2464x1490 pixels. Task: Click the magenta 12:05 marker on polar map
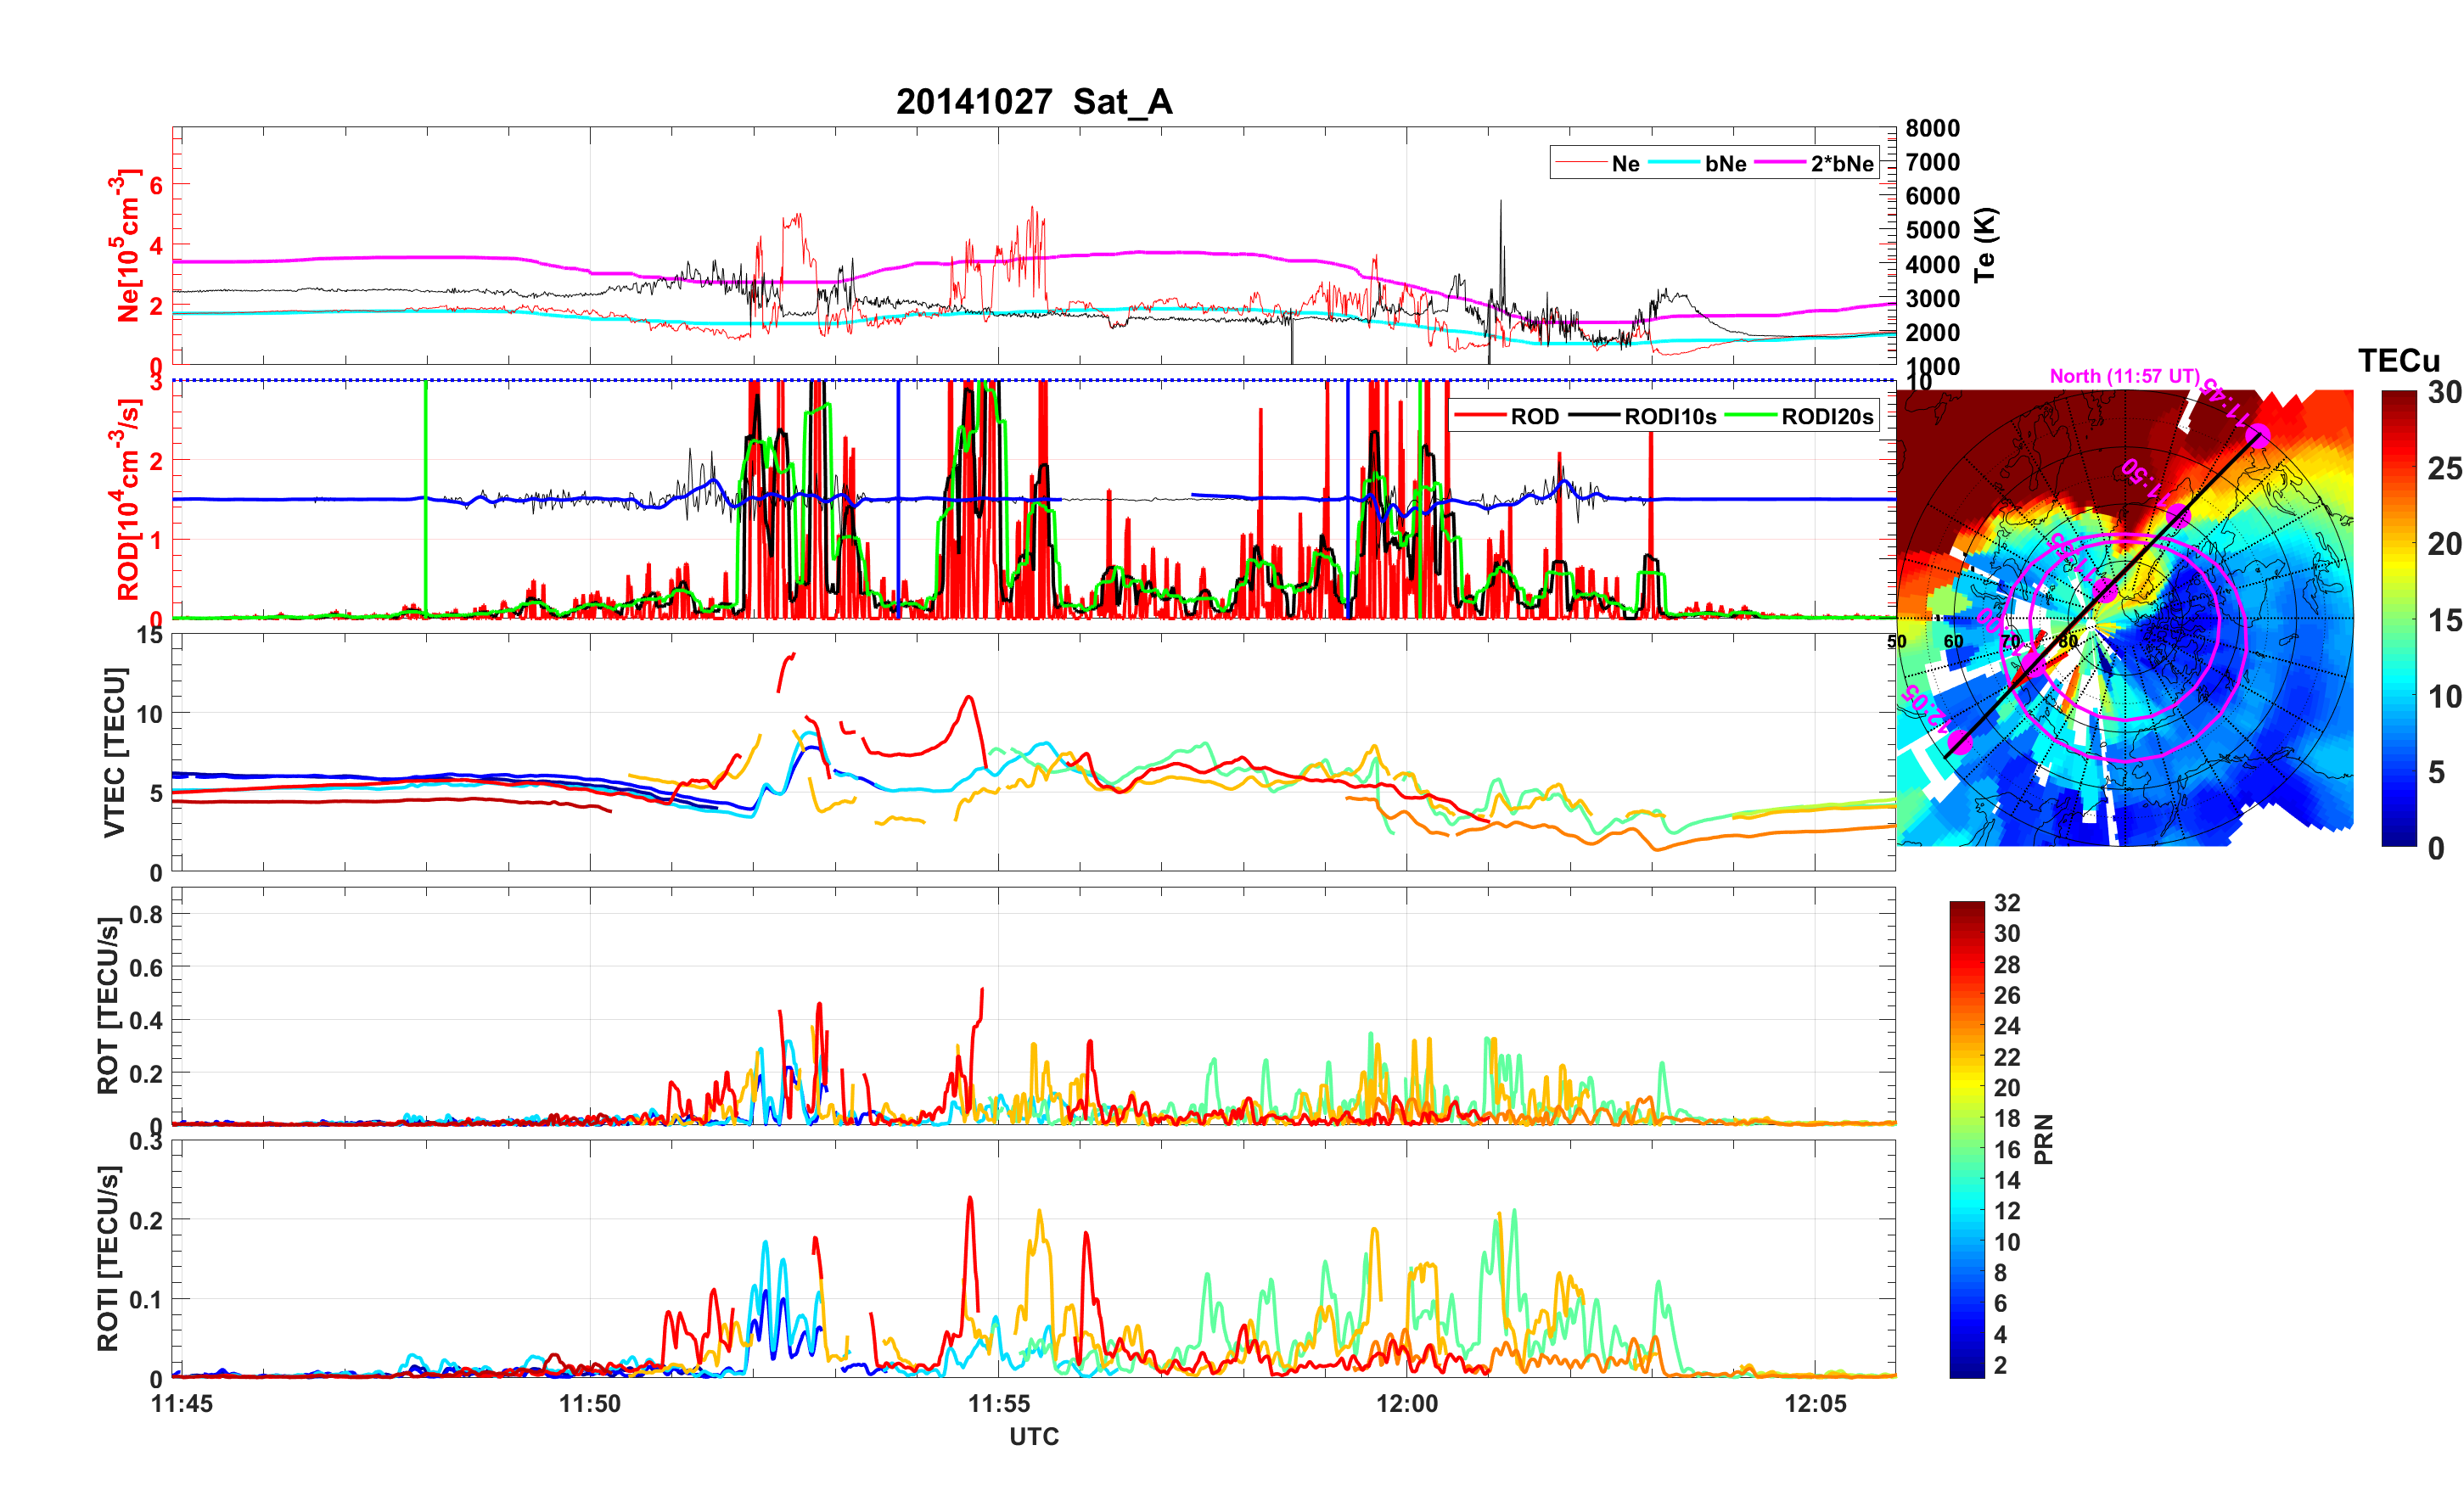click(x=1959, y=744)
